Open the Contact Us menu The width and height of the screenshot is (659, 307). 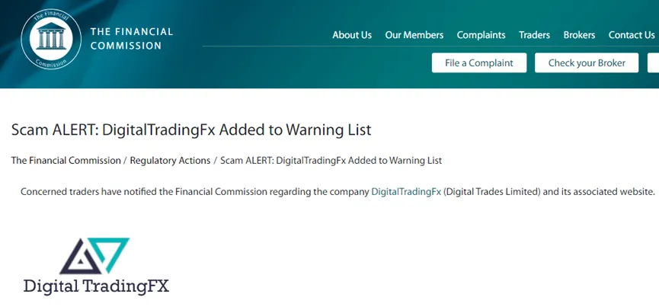coord(632,35)
